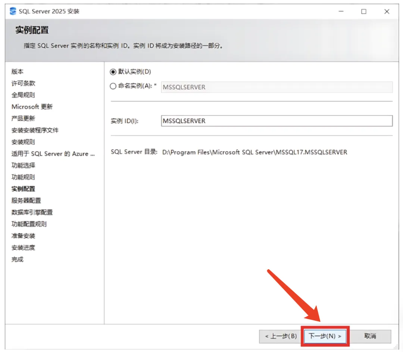
Task: Click the window title SQL Server 2025 安装
Action: tap(49, 11)
